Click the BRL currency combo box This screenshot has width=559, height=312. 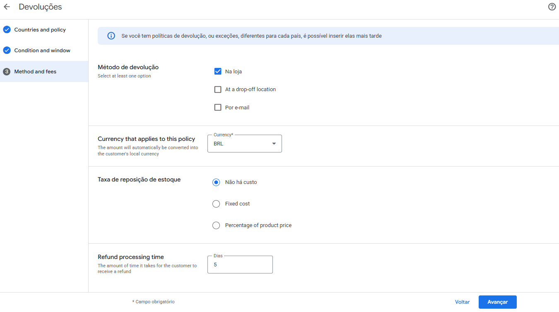tap(240, 144)
